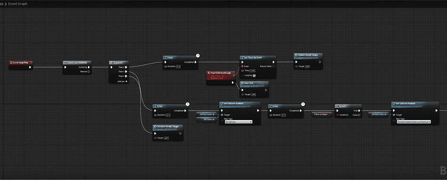Select the Switch Has Authority node title

pos(77,62)
